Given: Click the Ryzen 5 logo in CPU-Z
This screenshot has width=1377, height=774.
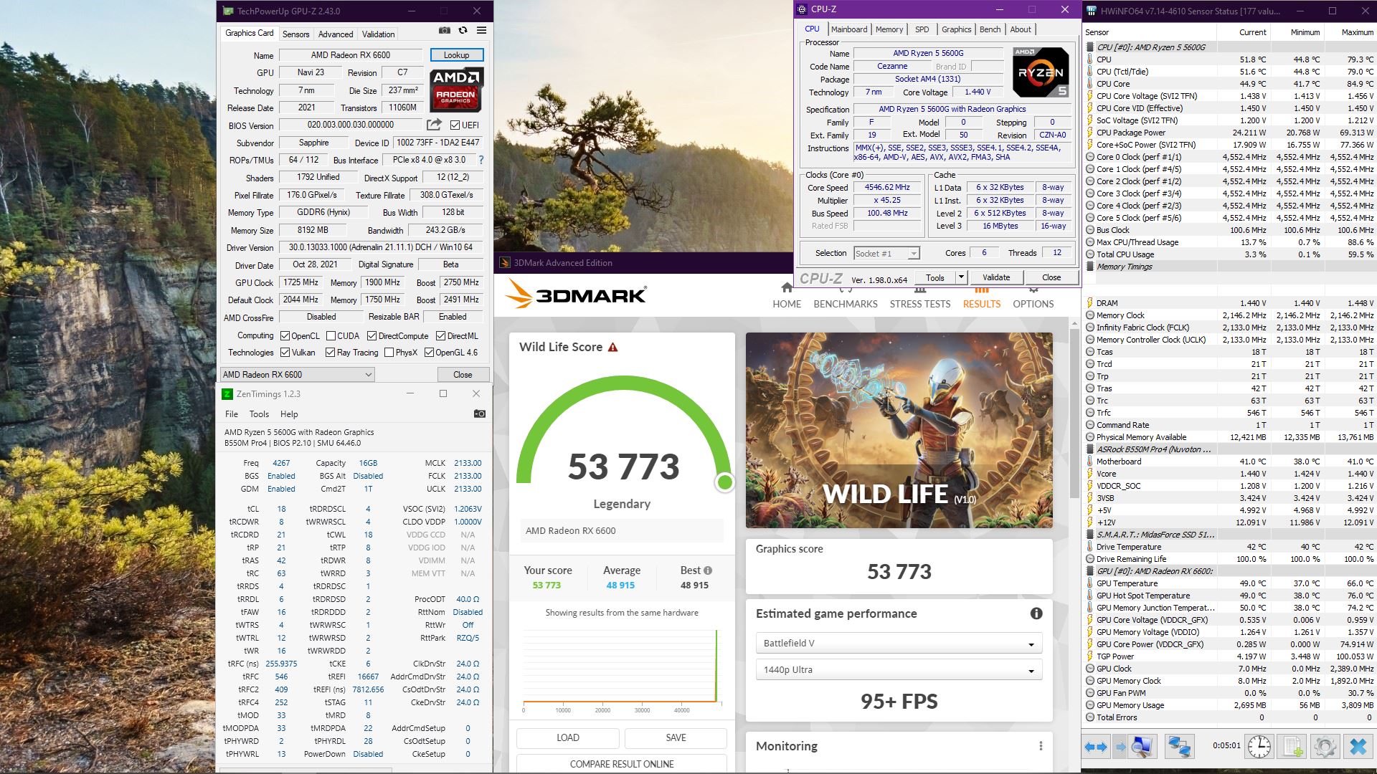Looking at the screenshot, I should point(1041,72).
